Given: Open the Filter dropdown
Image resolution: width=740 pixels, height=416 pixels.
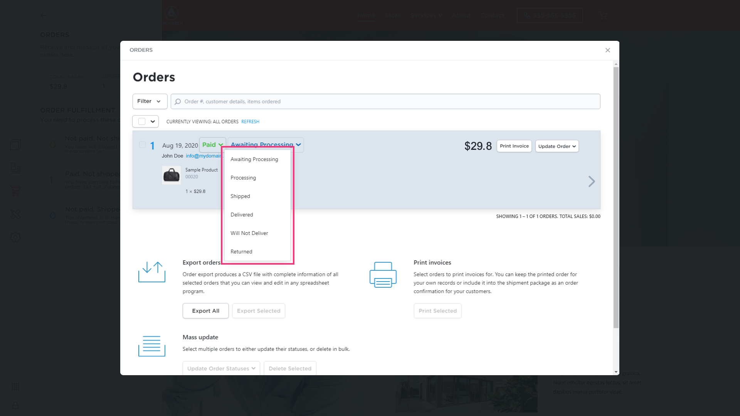Looking at the screenshot, I should (x=150, y=101).
